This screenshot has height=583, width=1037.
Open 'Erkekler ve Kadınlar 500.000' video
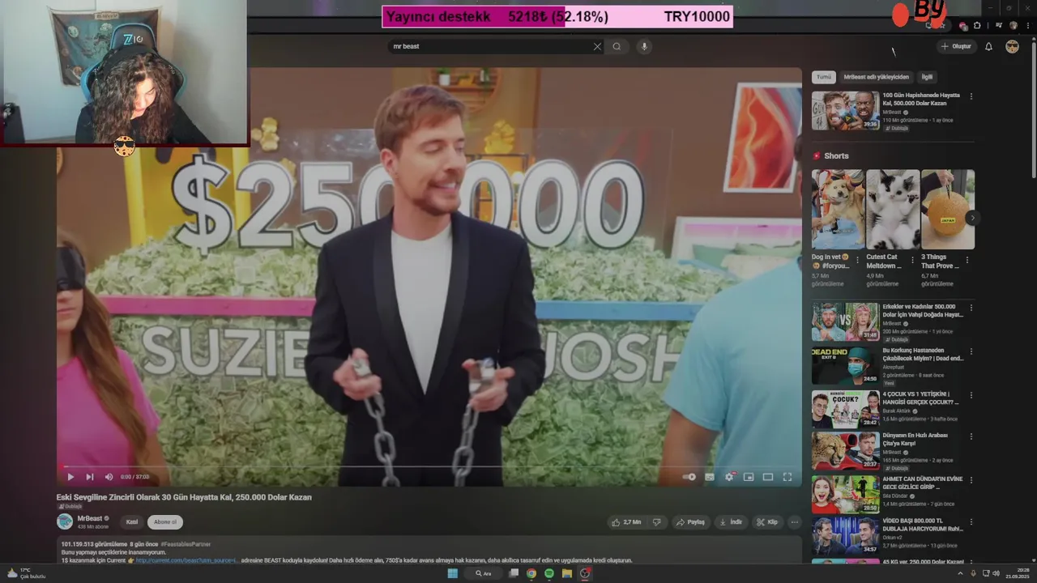click(845, 321)
